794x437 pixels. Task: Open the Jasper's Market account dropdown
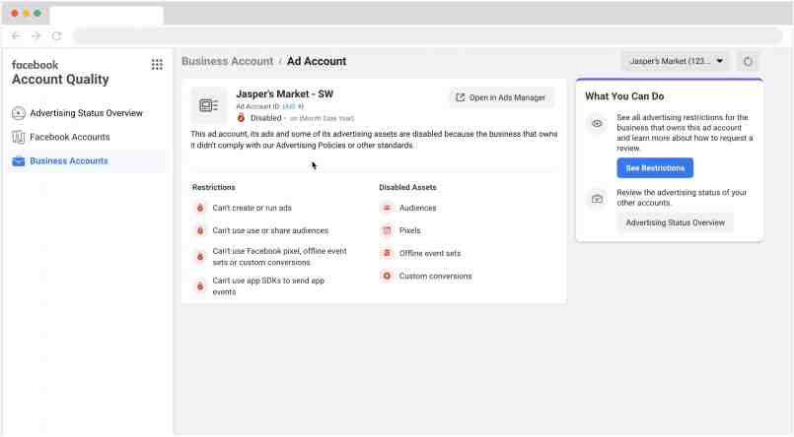tap(676, 61)
